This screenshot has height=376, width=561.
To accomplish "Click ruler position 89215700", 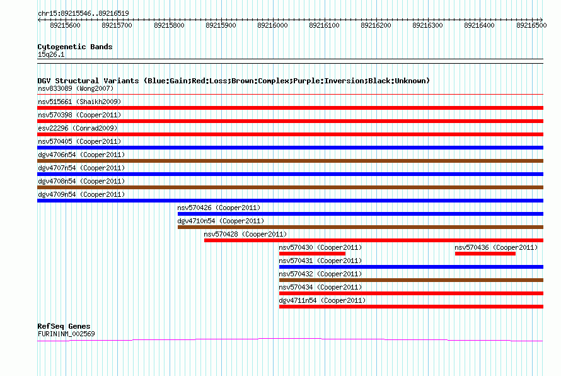I will click(117, 25).
